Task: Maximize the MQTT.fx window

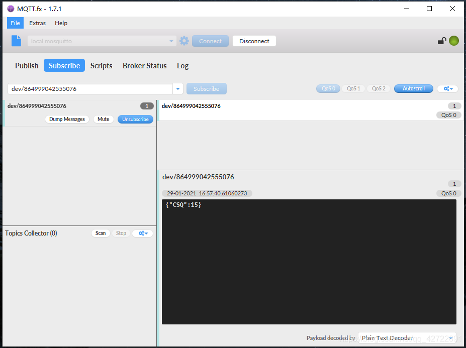Action: click(429, 9)
